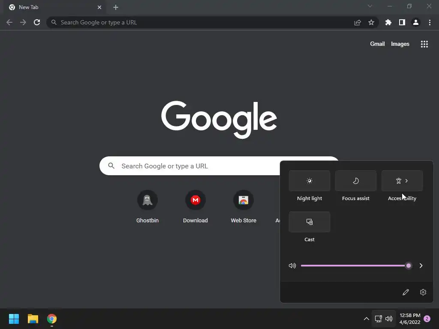Open the Ghostbin shortcut
The height and width of the screenshot is (329, 439).
147,207
